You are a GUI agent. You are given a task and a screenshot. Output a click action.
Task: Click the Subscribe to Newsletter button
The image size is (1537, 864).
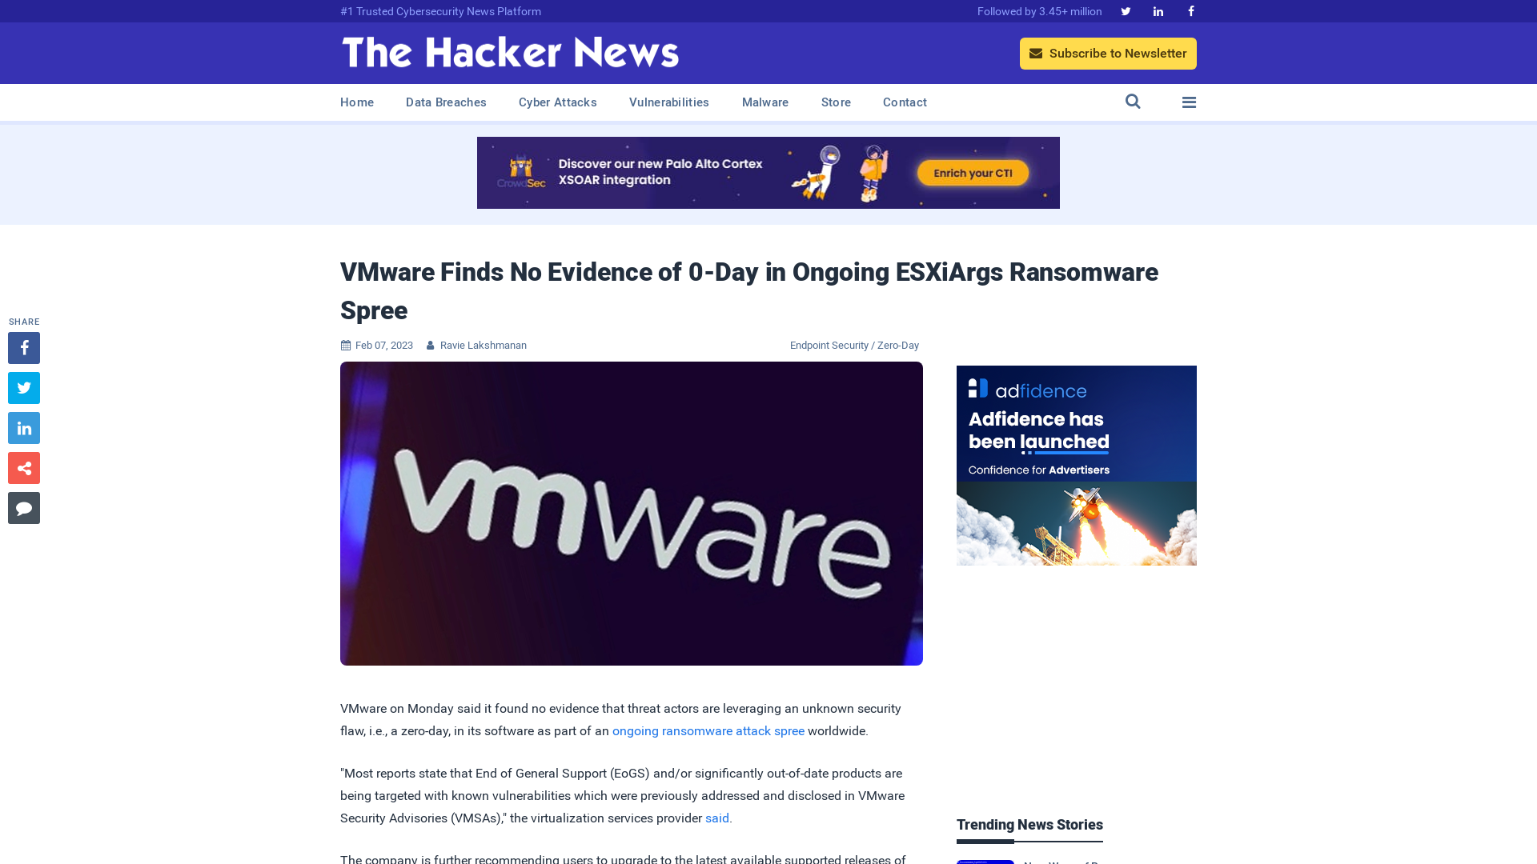(1109, 53)
